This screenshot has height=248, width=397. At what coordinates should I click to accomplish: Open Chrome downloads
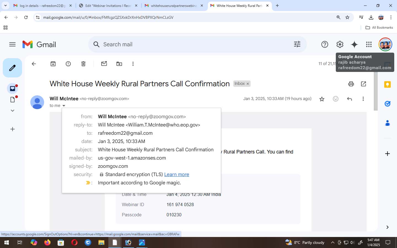coord(371,17)
